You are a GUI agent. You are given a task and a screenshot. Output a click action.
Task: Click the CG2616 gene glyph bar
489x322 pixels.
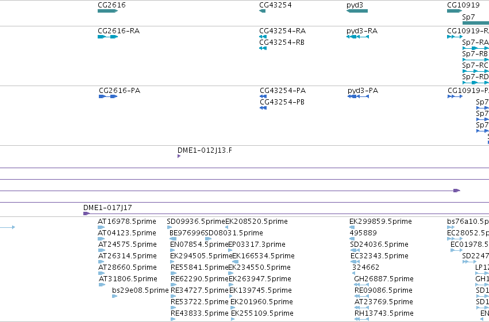(107, 11)
